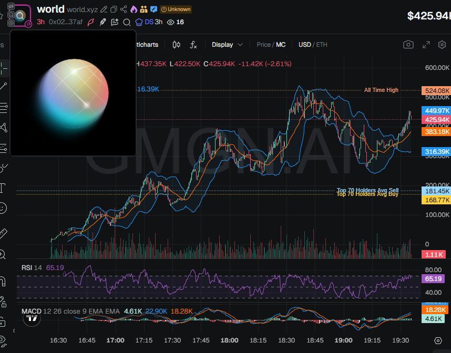Open chart settings gear

(x=442, y=45)
